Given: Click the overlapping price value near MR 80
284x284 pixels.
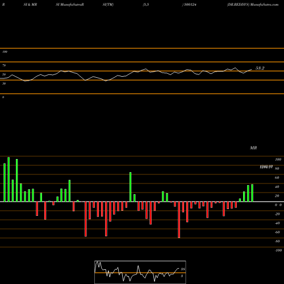Looking at the screenshot, I should point(266,166).
